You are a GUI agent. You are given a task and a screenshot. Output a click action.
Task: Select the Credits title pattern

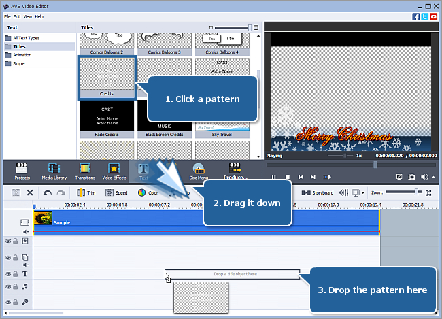tap(107, 78)
